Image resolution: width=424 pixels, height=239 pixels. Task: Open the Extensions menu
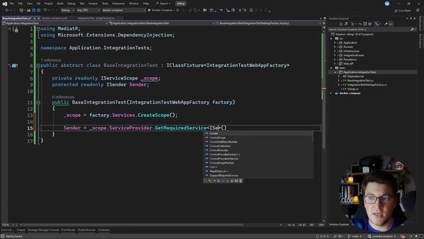click(x=119, y=3)
